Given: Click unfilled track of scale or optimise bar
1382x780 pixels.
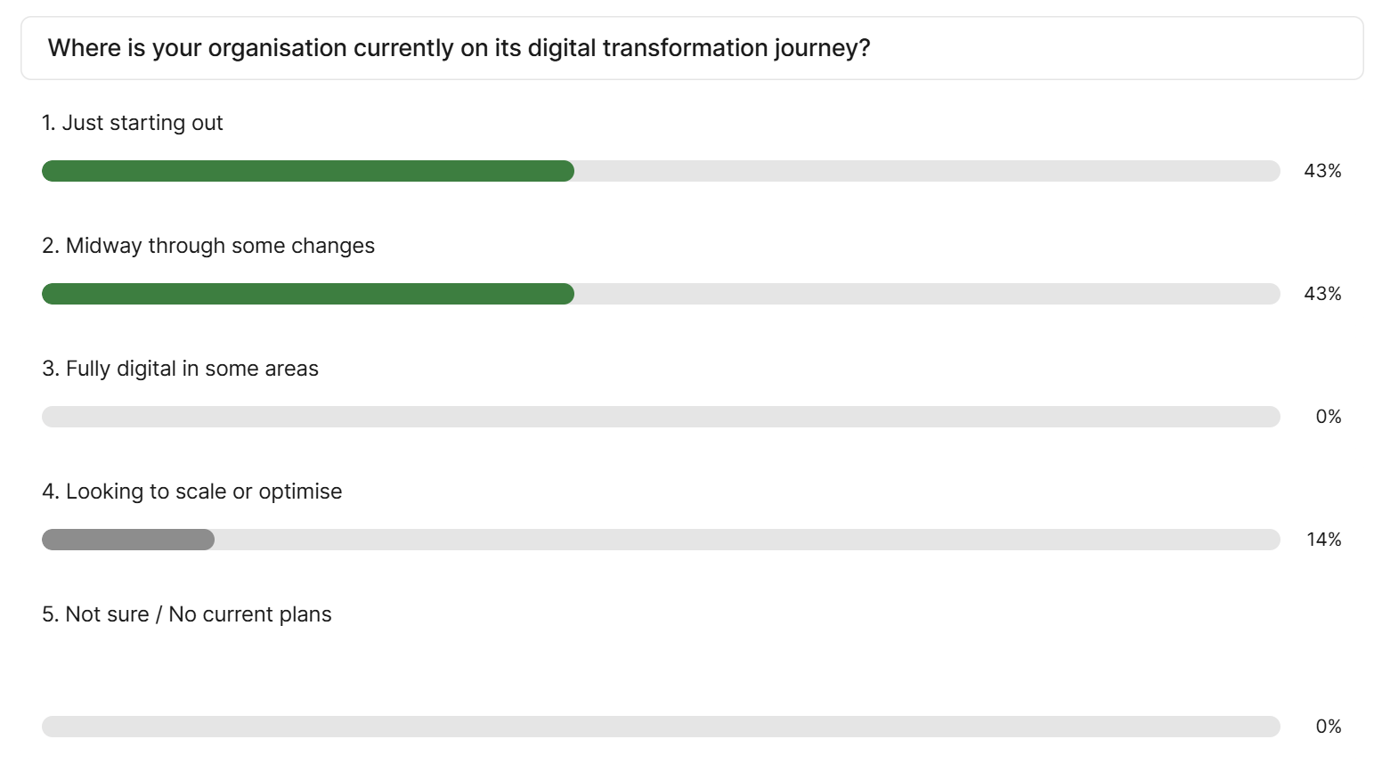Looking at the screenshot, I should tap(747, 540).
